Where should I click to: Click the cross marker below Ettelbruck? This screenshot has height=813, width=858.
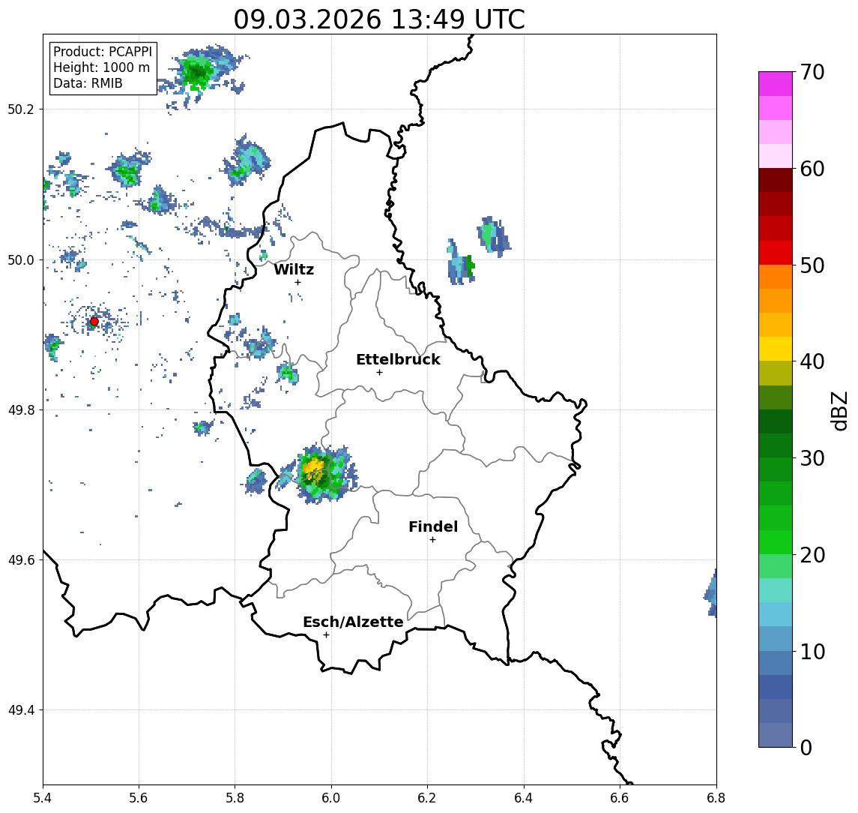(x=379, y=373)
